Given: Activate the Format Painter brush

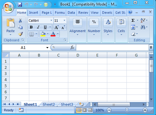Looking at the screenshot, I should coord(20,34).
